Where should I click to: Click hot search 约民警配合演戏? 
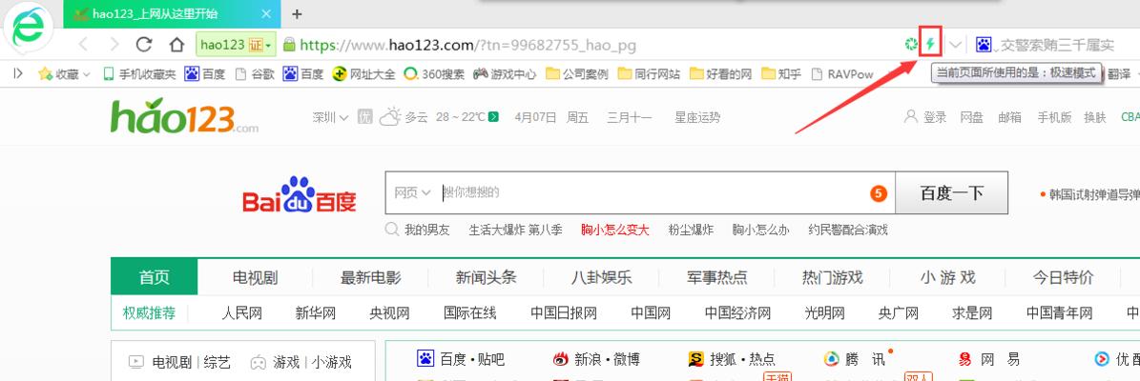(848, 231)
